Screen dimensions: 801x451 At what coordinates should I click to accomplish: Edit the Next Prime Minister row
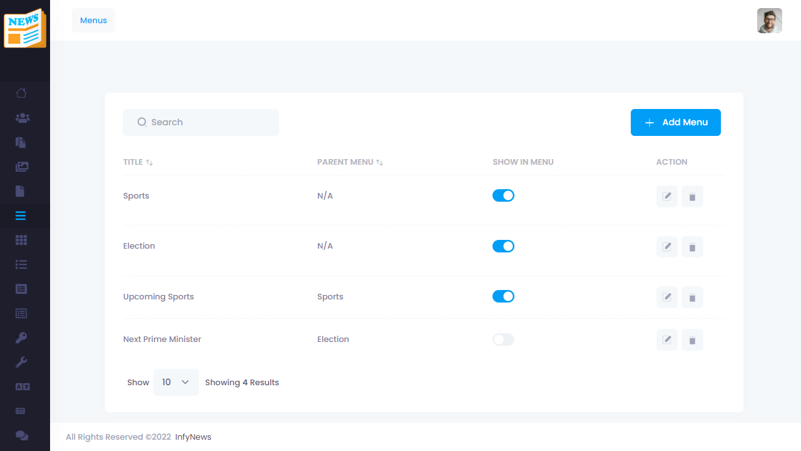coord(667,340)
